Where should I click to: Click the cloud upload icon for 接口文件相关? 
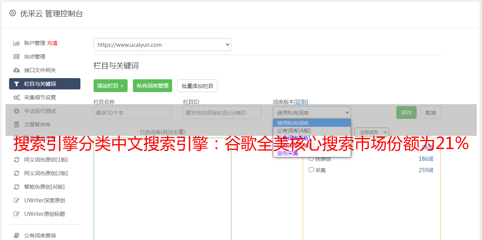click(x=16, y=70)
